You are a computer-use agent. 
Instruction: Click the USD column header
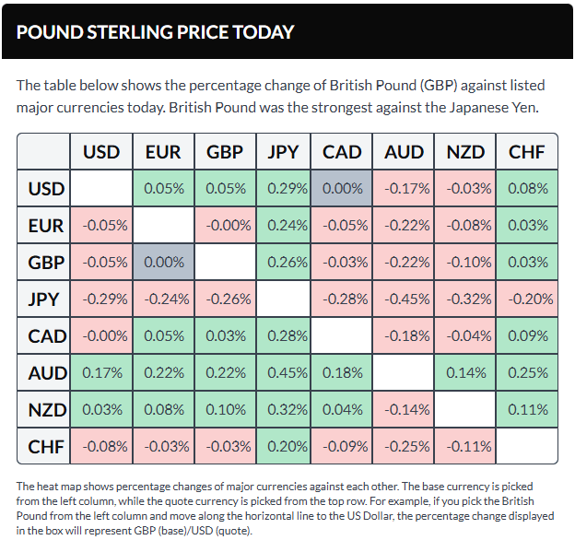tap(101, 152)
